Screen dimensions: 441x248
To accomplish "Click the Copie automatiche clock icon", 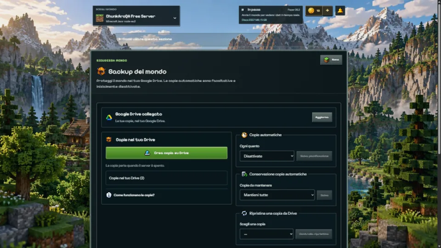I will 244,135.
